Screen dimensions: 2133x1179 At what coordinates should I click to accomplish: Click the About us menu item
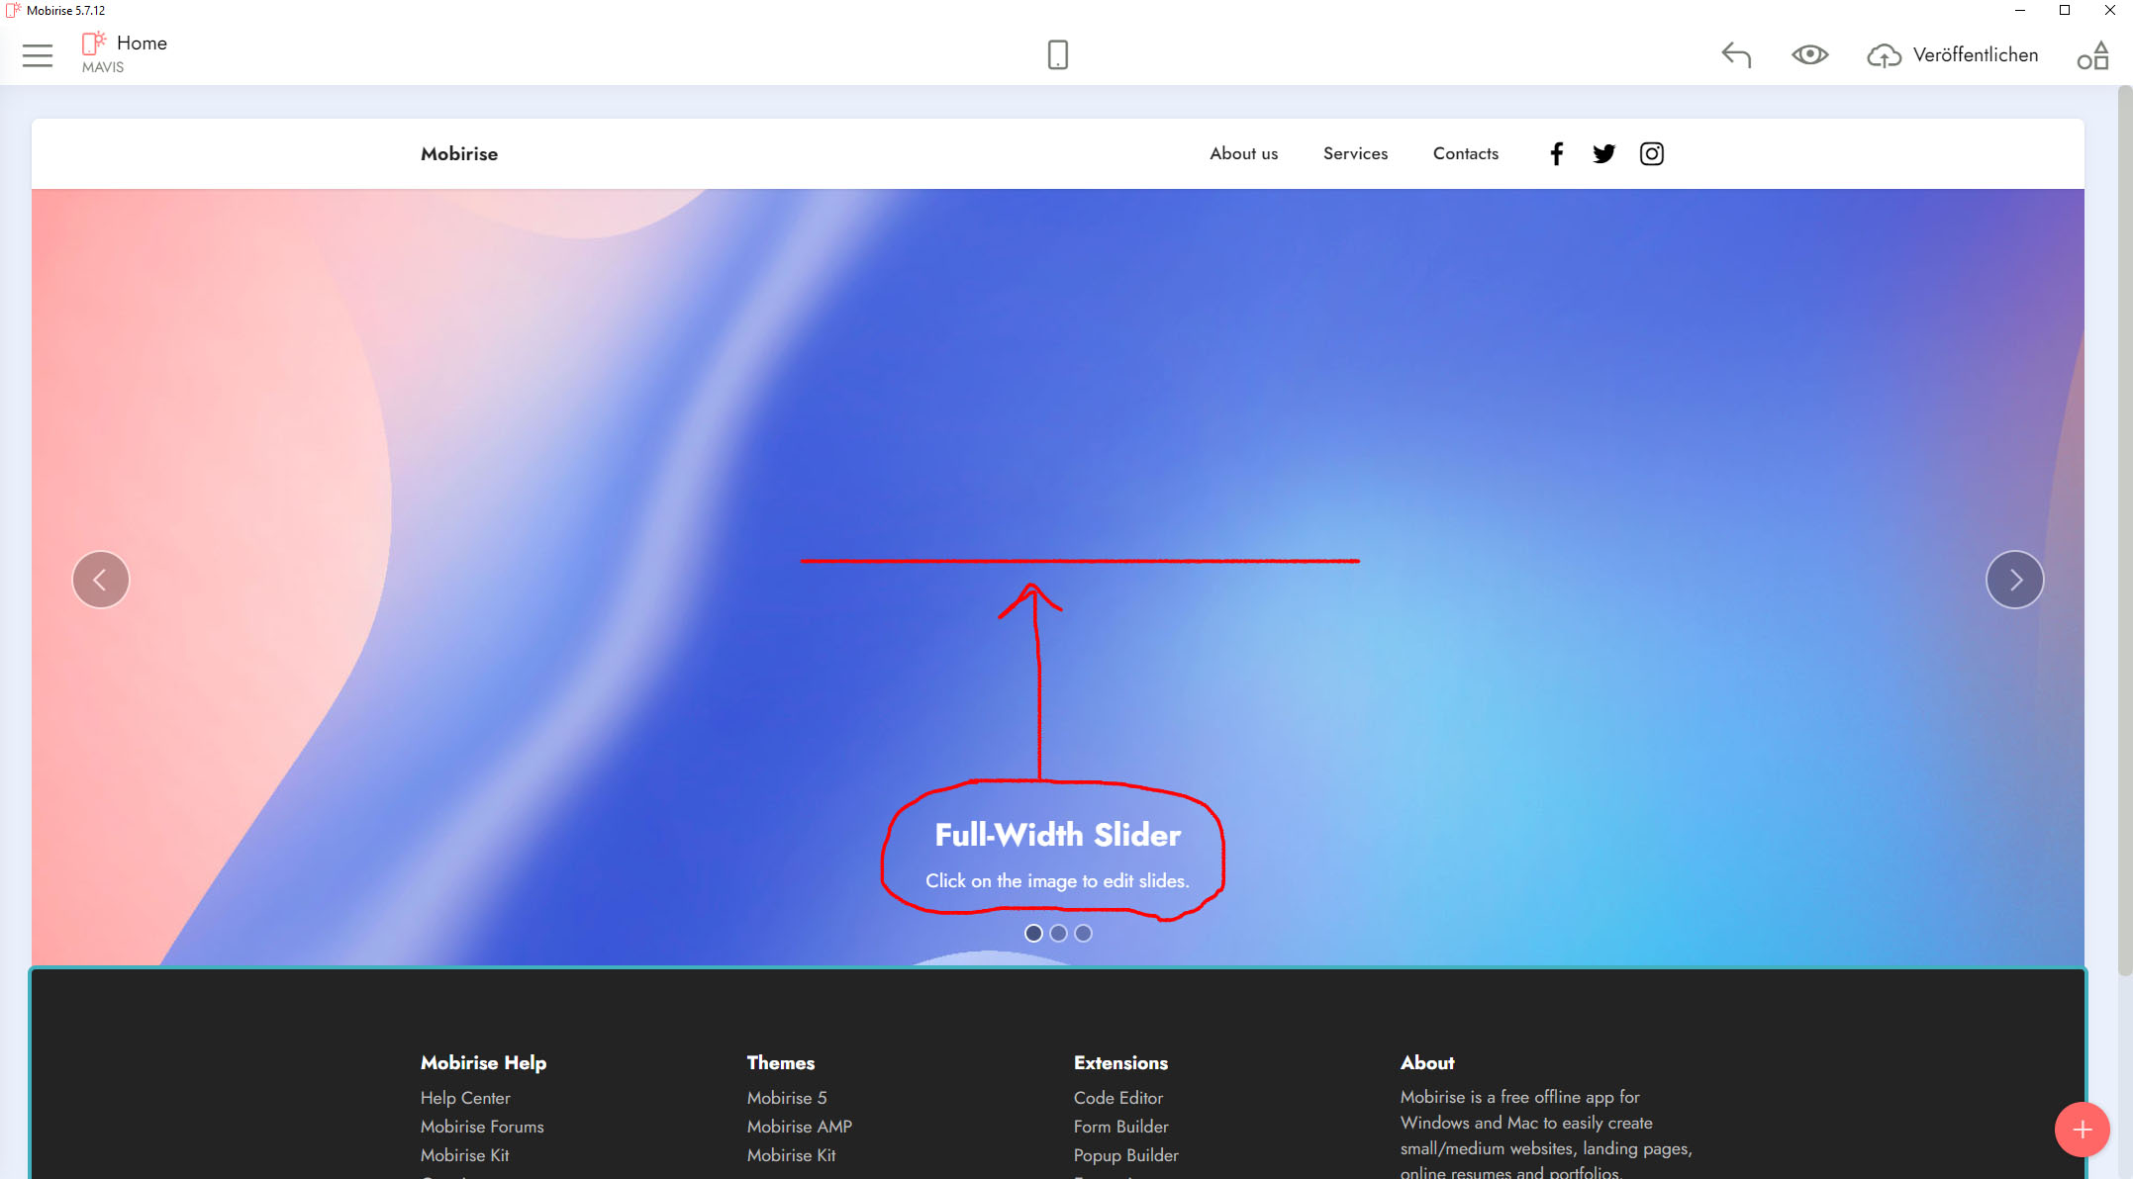coord(1243,153)
